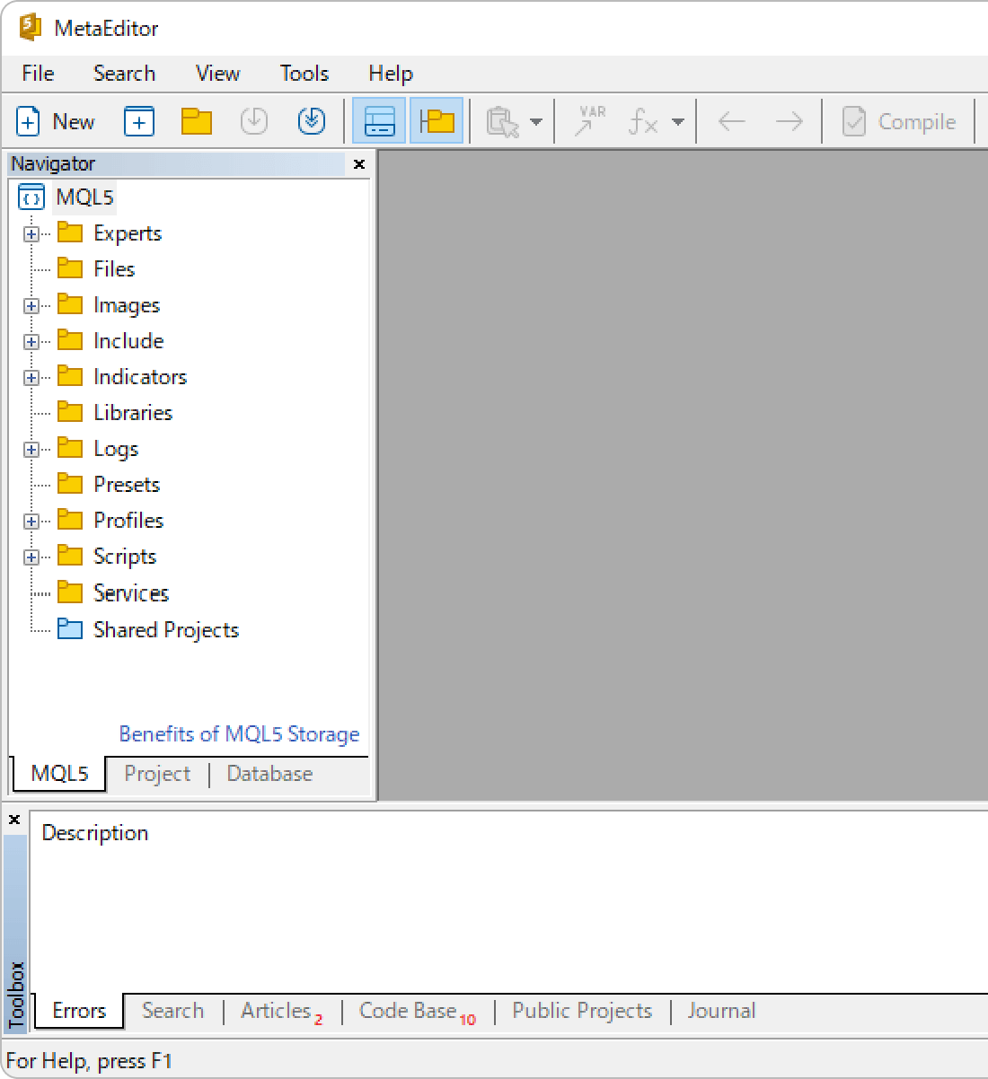
Task: Toggle the Toolbox panel button
Action: (x=379, y=121)
